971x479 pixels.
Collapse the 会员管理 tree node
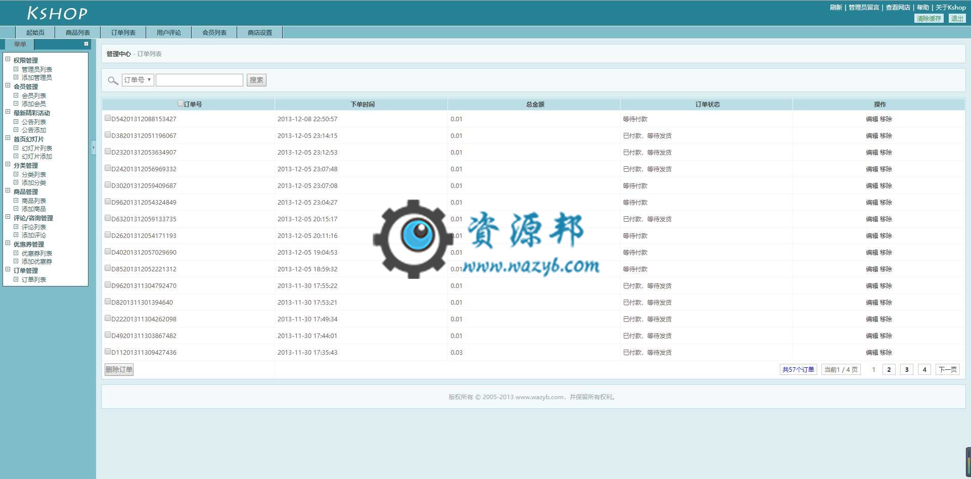click(x=8, y=85)
